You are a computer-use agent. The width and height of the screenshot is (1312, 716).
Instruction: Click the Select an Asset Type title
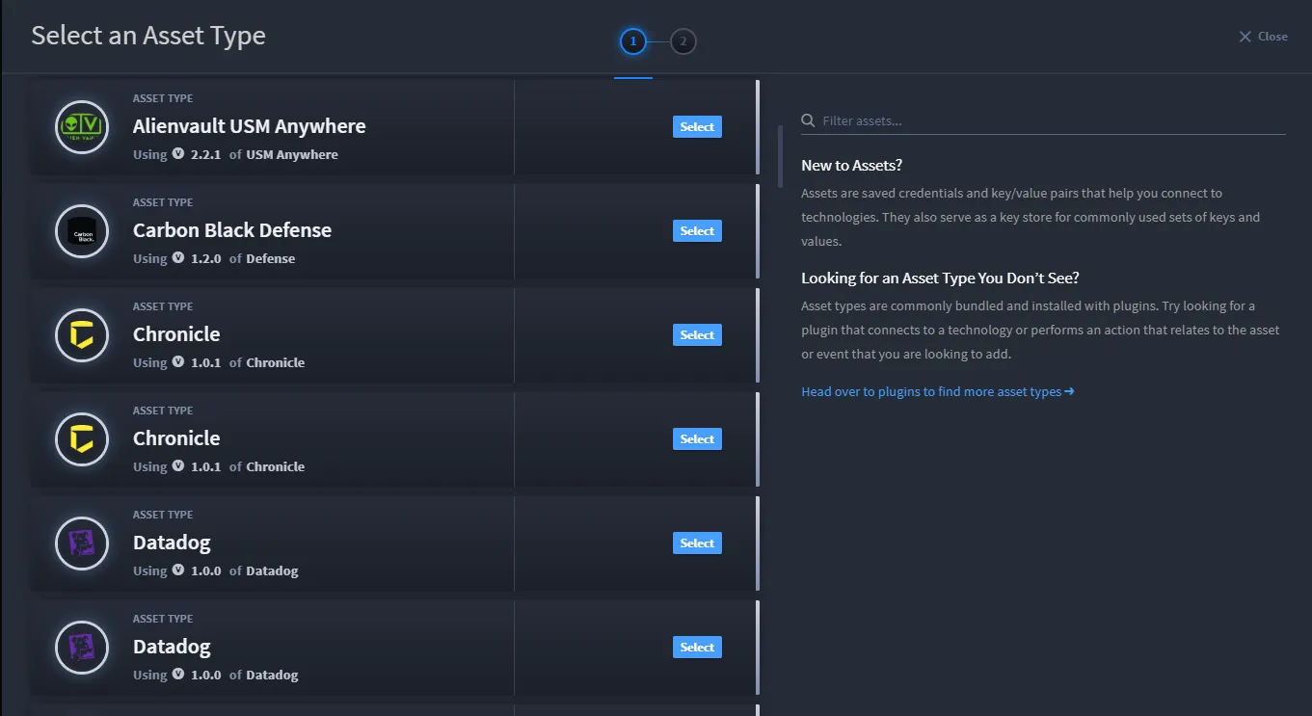[148, 36]
